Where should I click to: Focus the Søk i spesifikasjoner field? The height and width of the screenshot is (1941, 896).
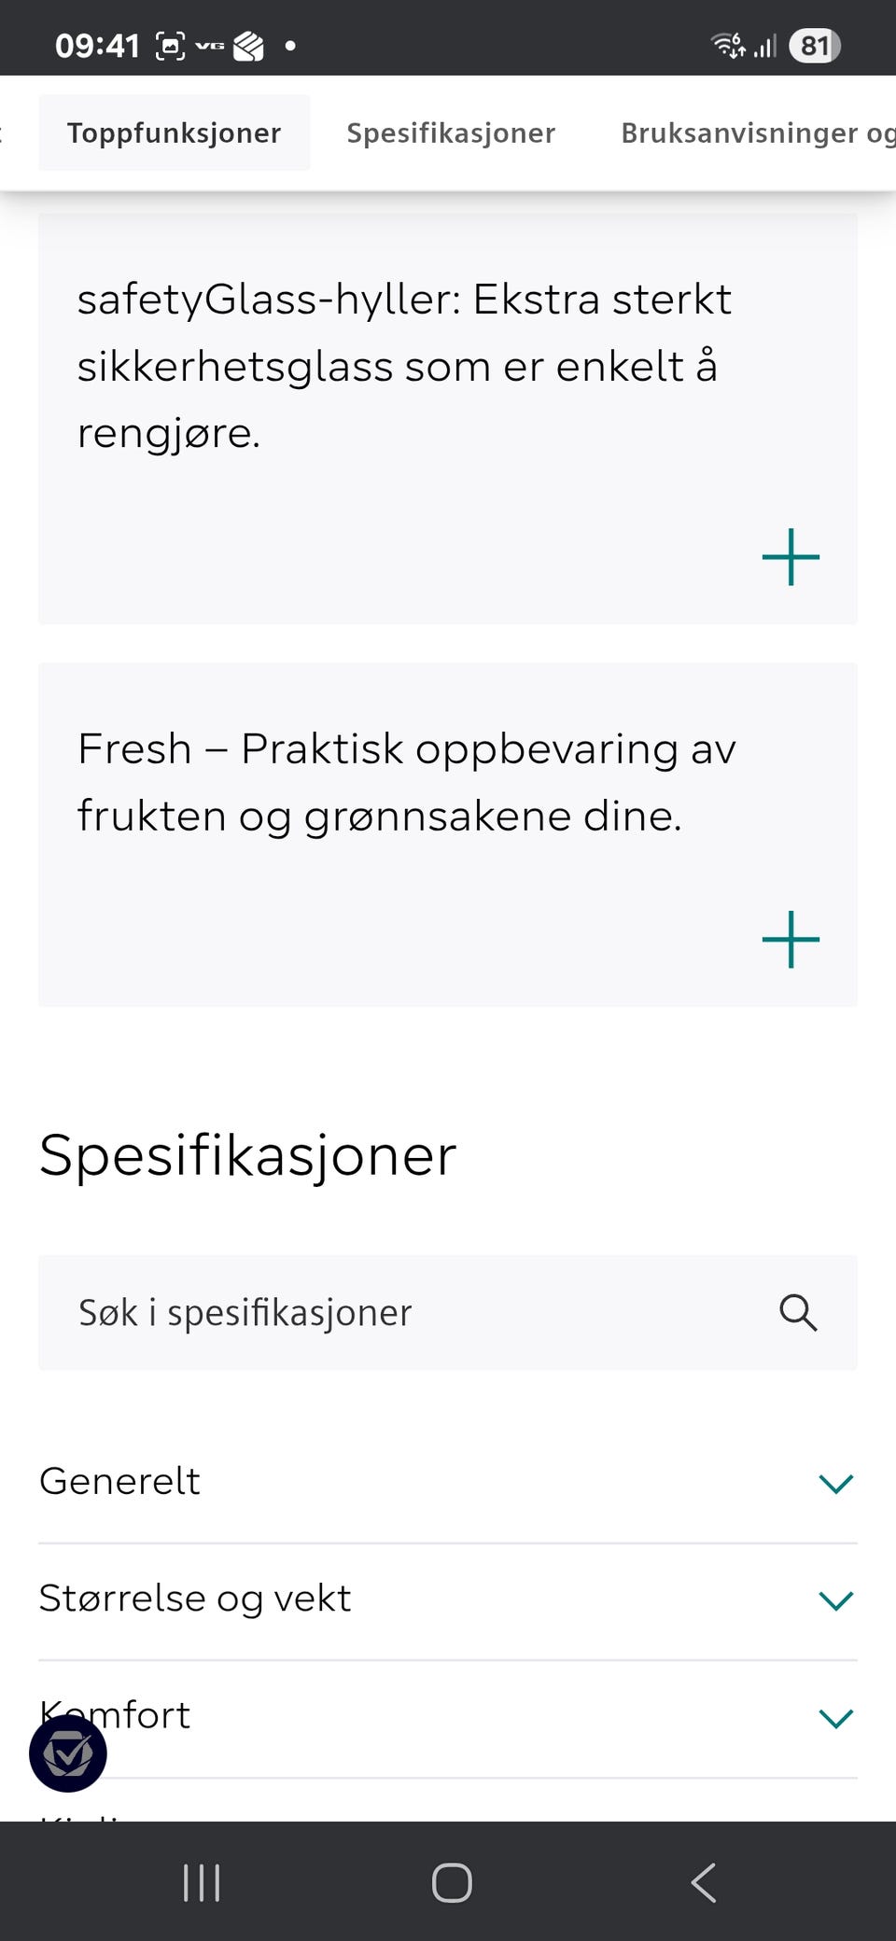(x=448, y=1313)
